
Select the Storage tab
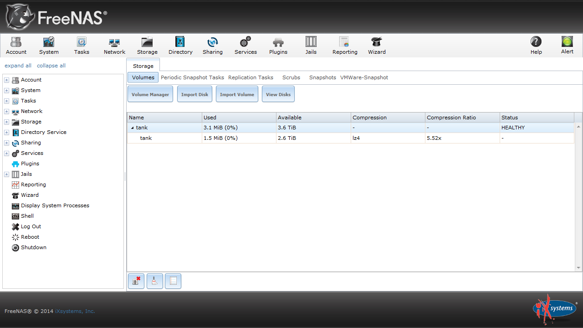pos(143,66)
